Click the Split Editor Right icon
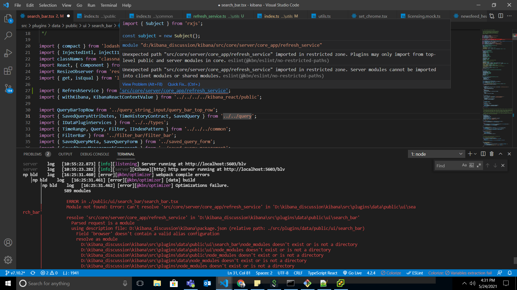Screen dimensions: 517x290 coord(501,16)
